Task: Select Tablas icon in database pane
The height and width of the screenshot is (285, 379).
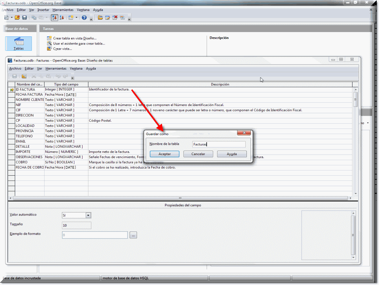Action: click(18, 43)
